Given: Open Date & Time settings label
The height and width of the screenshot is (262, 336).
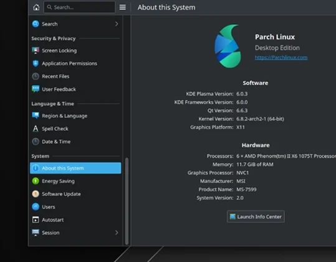Looking at the screenshot, I should tap(56, 142).
